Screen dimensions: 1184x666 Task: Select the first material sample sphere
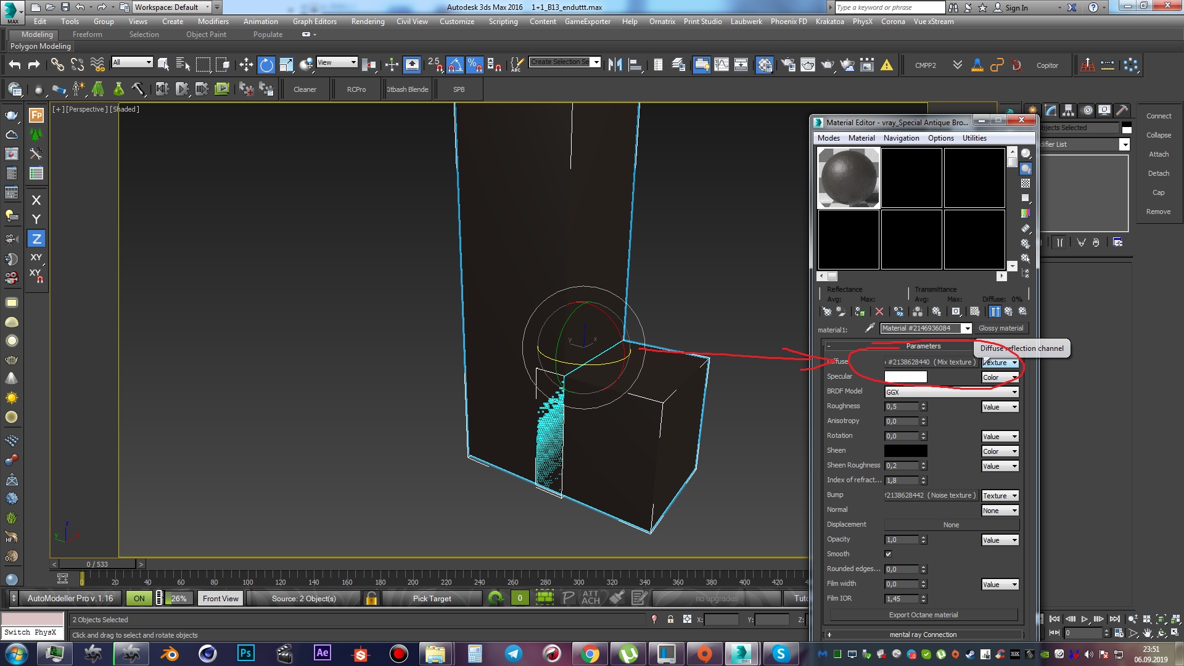[849, 178]
